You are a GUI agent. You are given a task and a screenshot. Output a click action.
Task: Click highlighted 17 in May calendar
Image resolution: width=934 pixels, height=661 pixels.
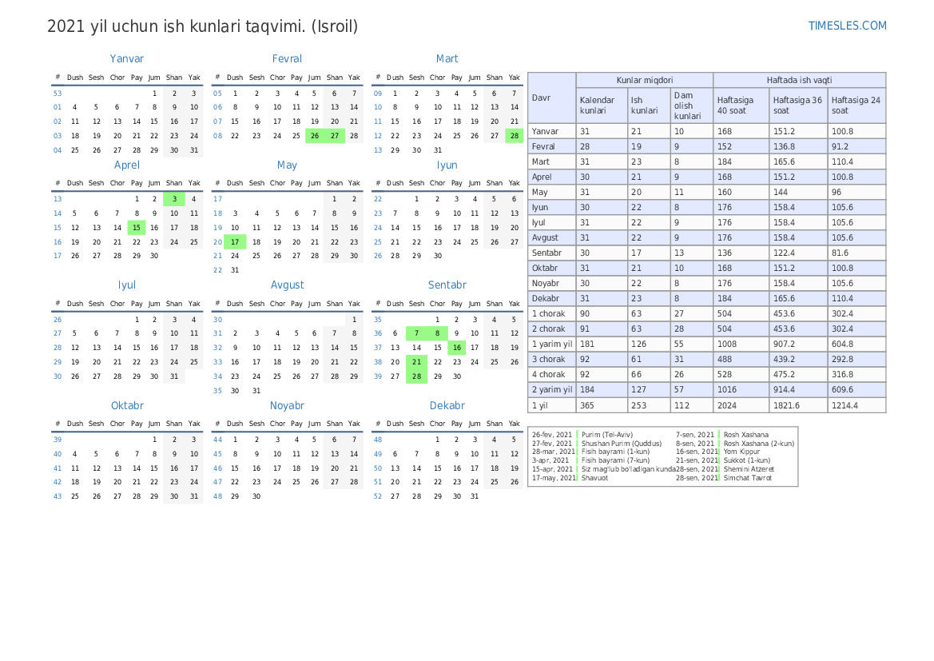tap(235, 242)
